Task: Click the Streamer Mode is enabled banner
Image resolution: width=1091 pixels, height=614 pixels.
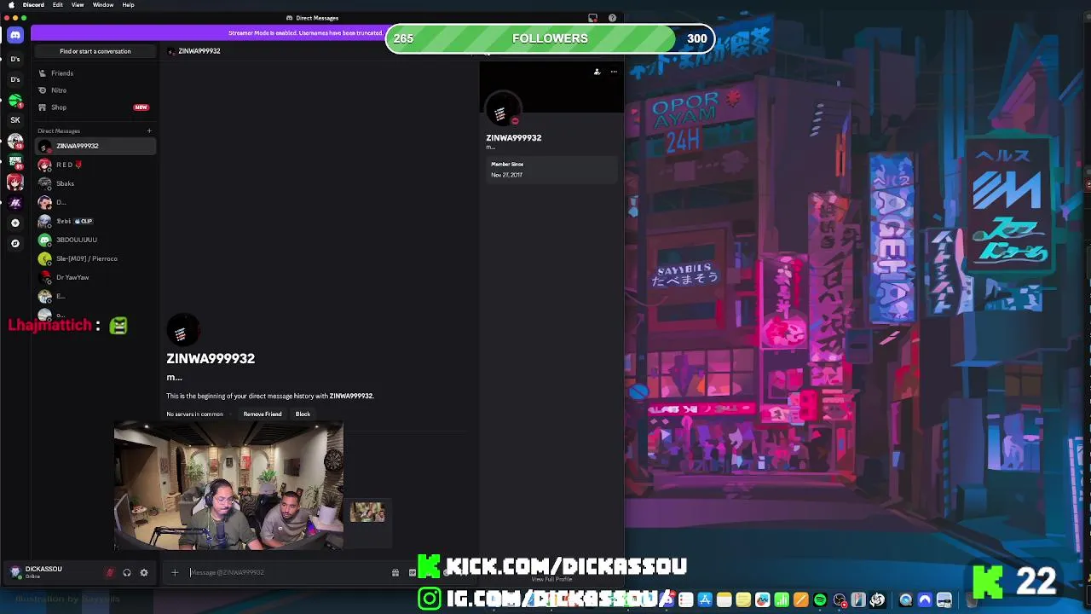Action: [x=305, y=33]
